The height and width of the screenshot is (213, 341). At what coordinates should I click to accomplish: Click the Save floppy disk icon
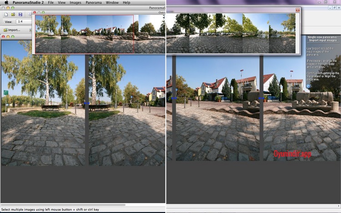20,15
